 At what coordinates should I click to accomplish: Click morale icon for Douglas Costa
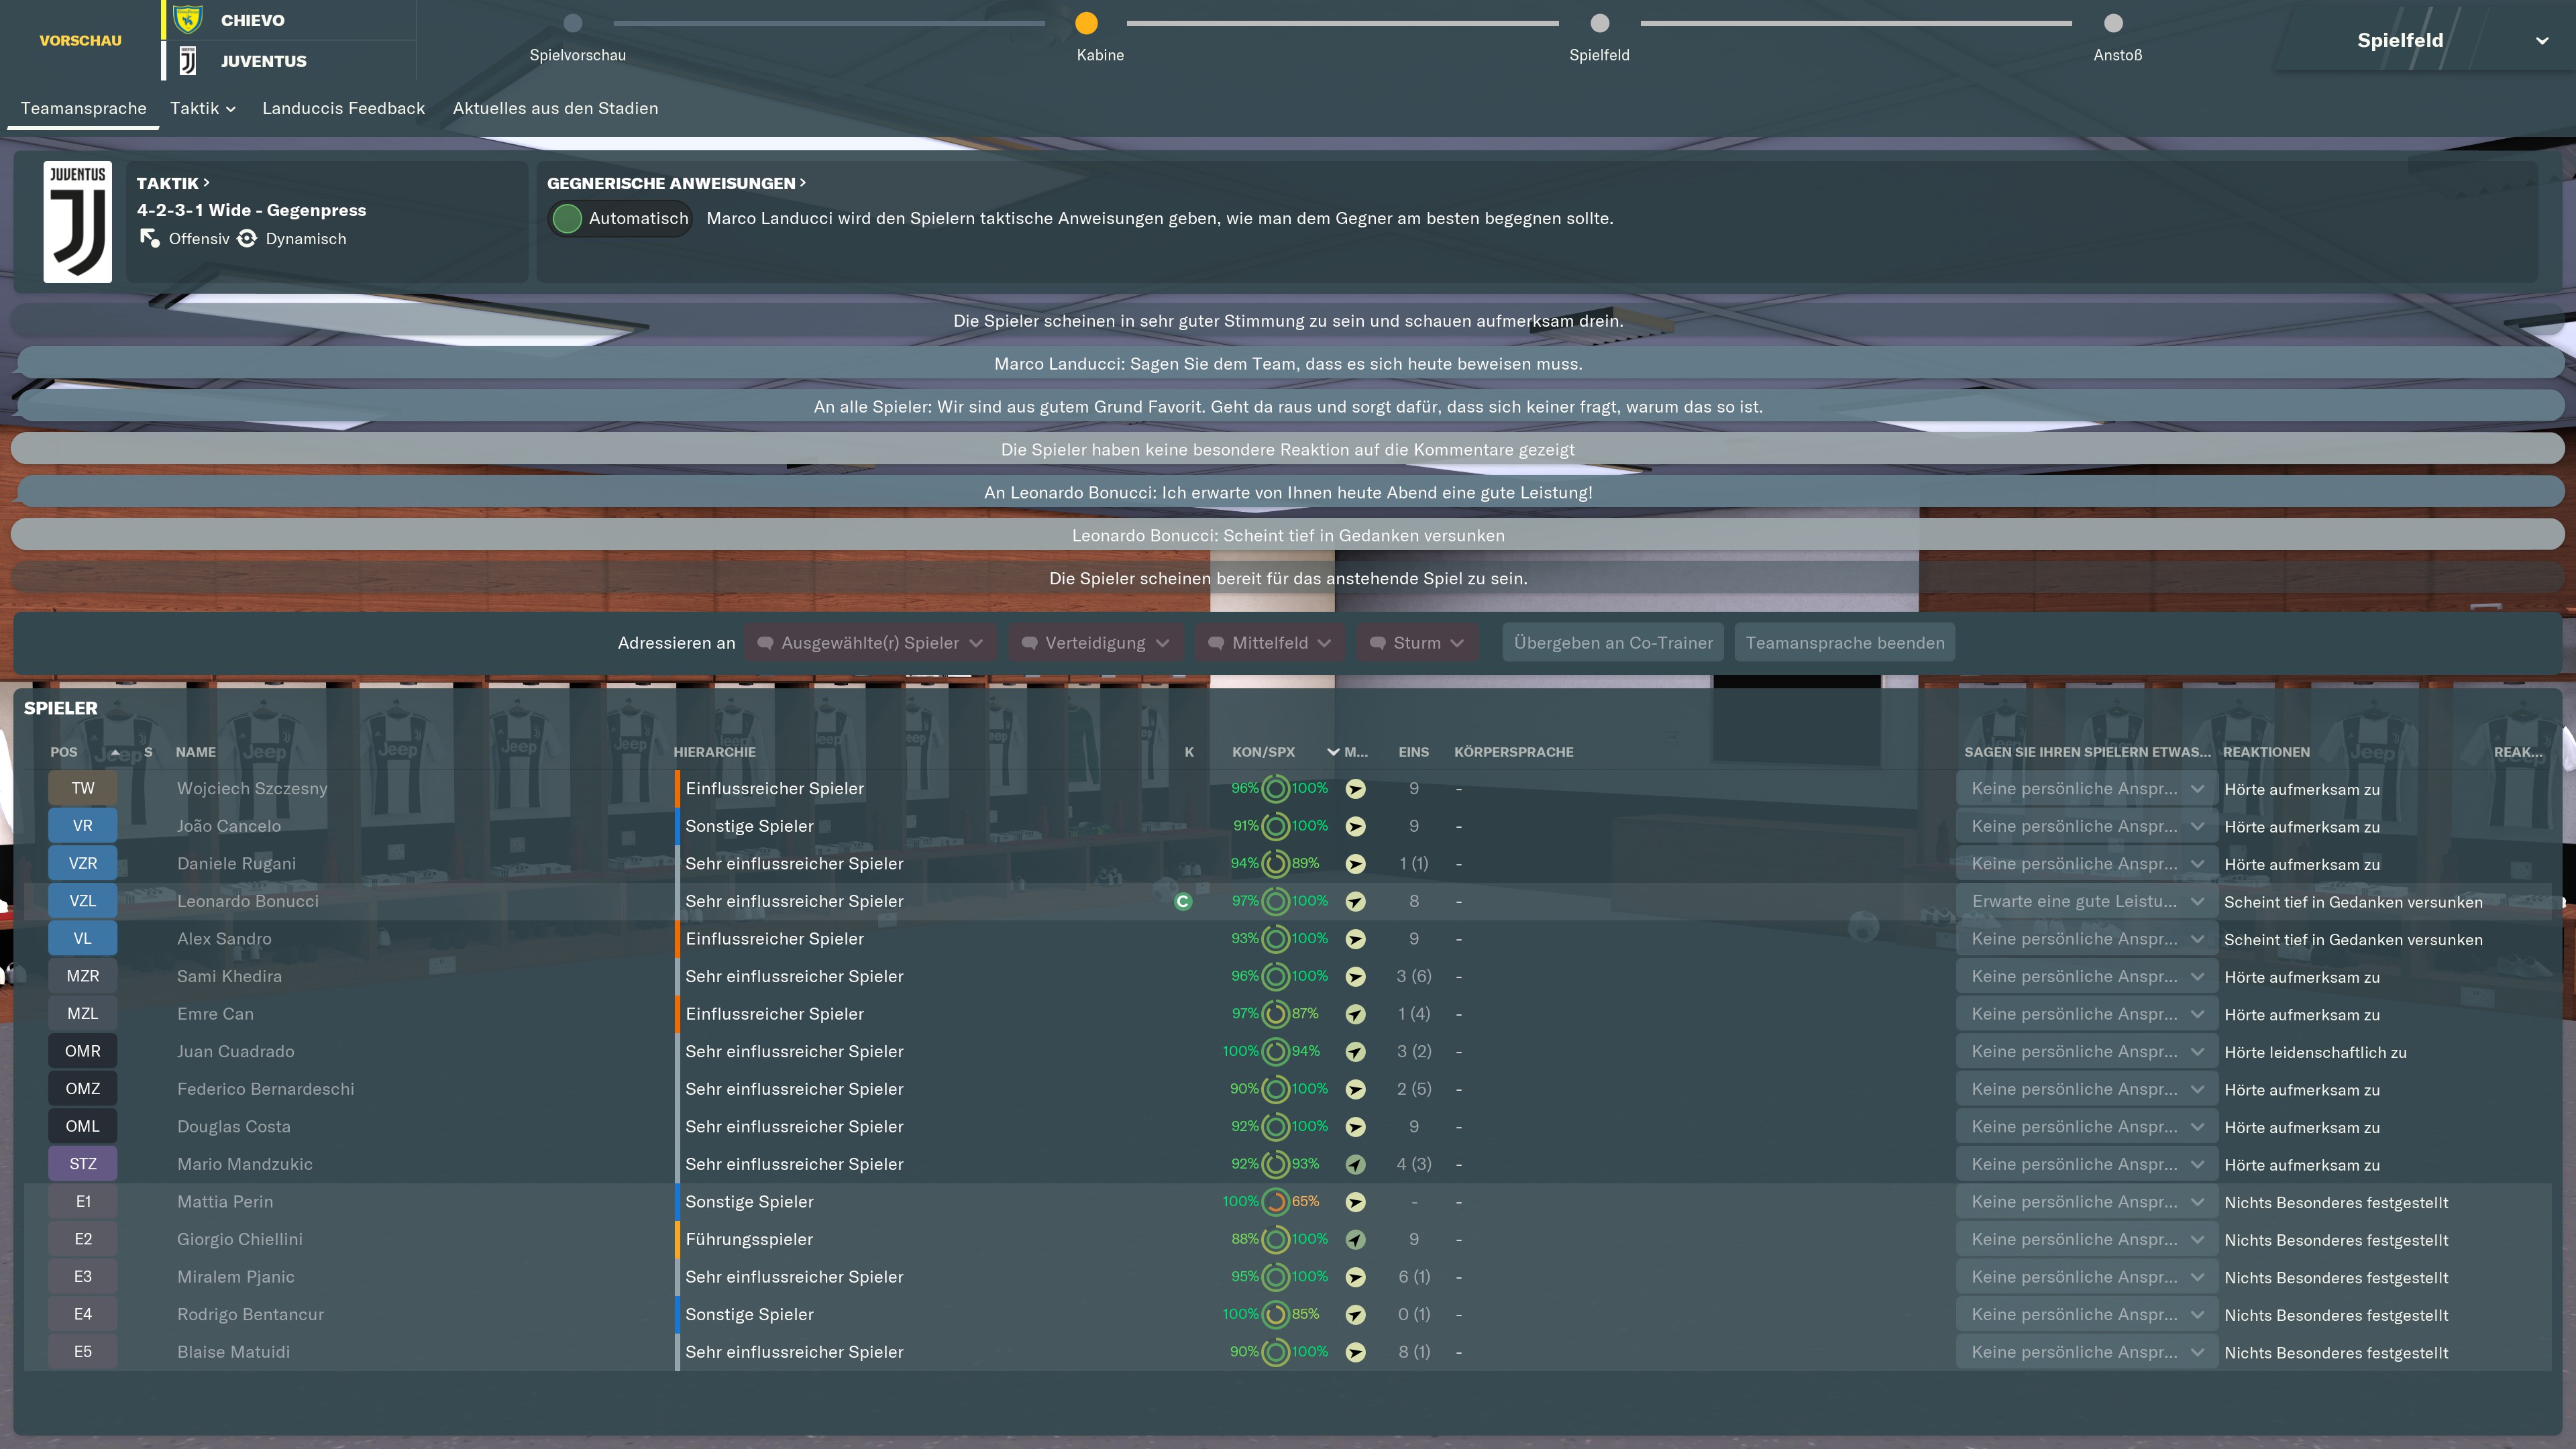(1355, 1127)
